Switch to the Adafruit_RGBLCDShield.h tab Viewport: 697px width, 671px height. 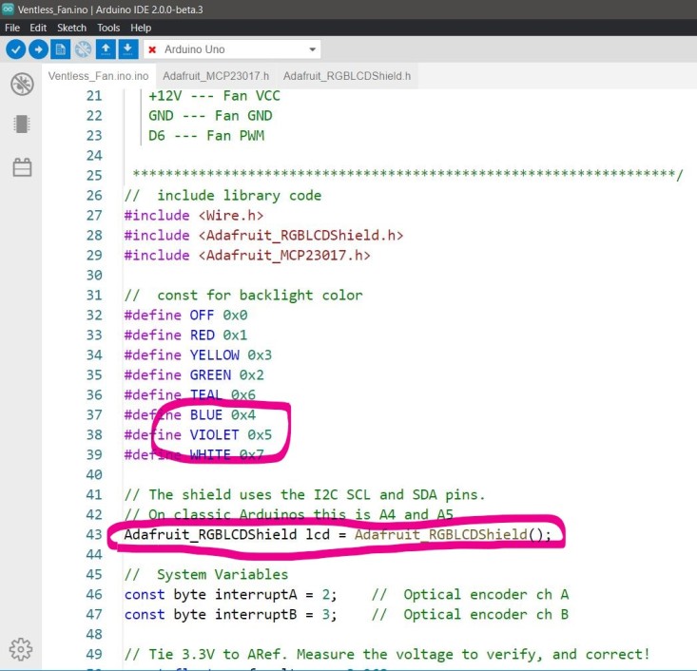(x=347, y=76)
